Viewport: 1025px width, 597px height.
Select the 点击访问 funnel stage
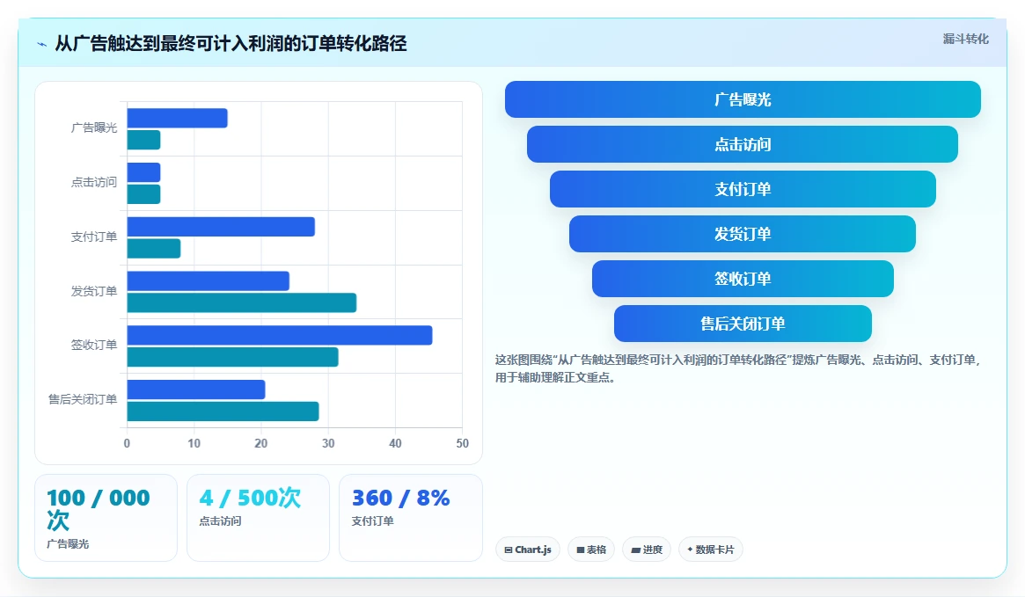(743, 144)
